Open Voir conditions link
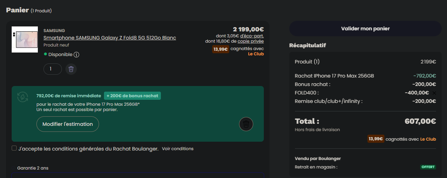Viewport: 447px width, 178px height. point(178,149)
